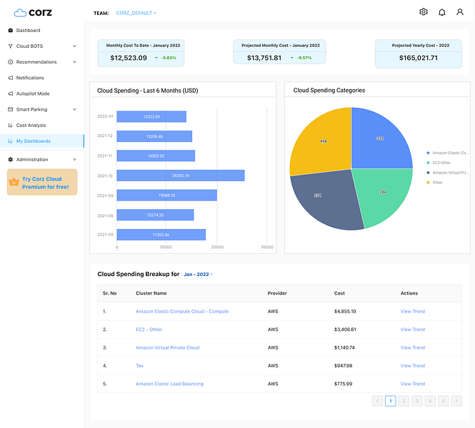Toggle EC2-Other legend swatch
This screenshot has width=475, height=428.
(x=428, y=163)
